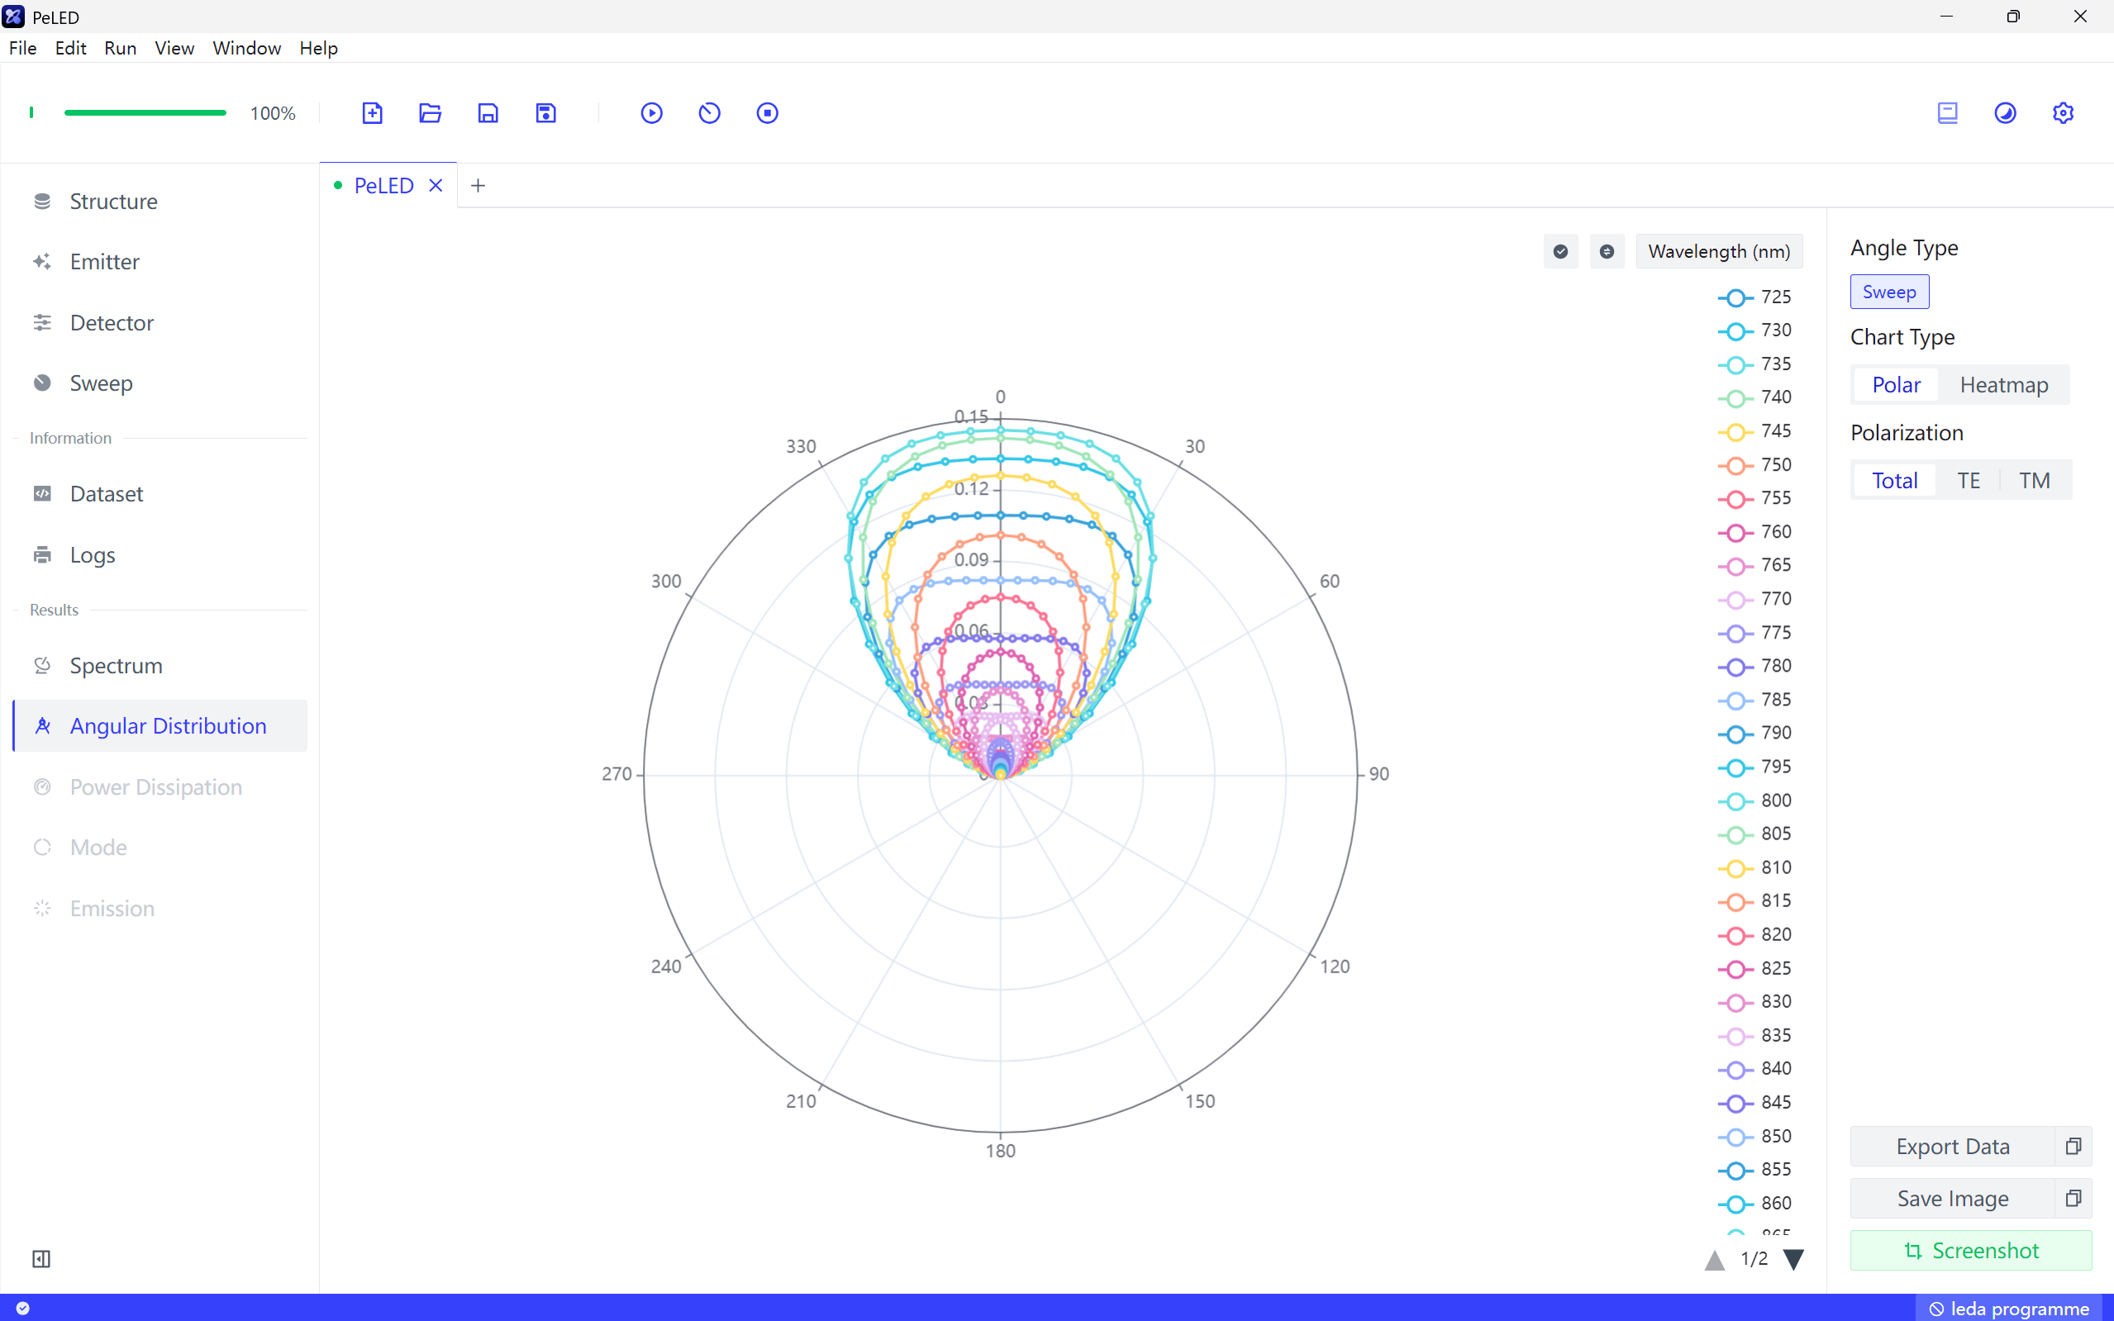
Task: Open the Logs page
Action: (x=160, y=555)
